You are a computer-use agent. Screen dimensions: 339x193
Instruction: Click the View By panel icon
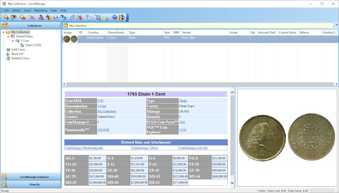coord(4,184)
